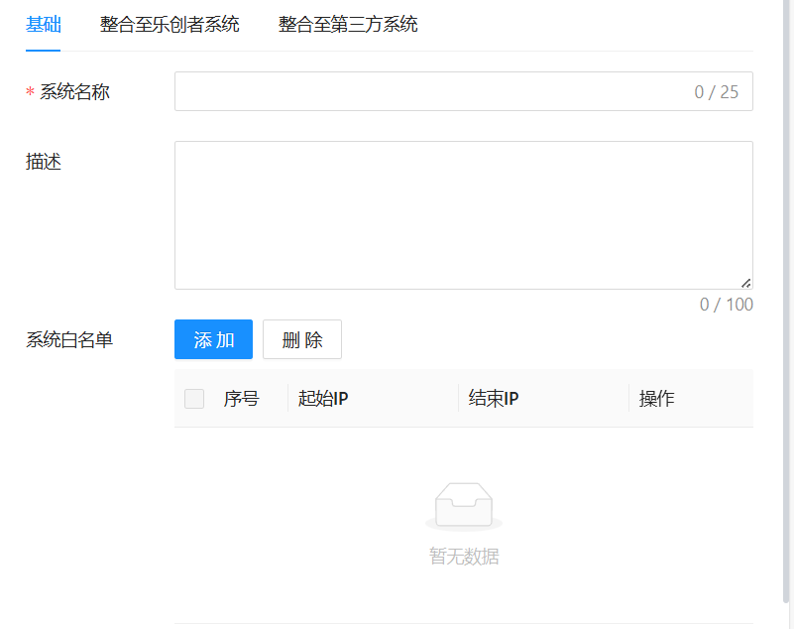Click the 描述 textarea resize handle

click(745, 283)
